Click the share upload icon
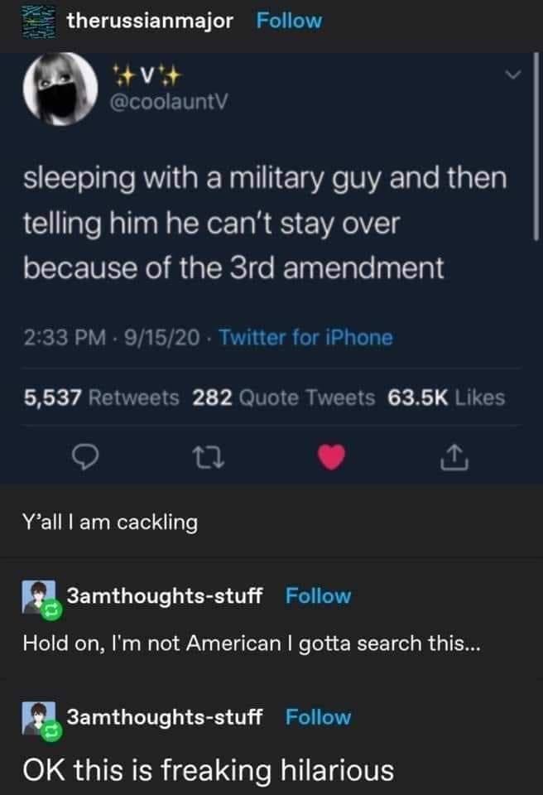Viewport: 543px width, 795px height. click(454, 457)
